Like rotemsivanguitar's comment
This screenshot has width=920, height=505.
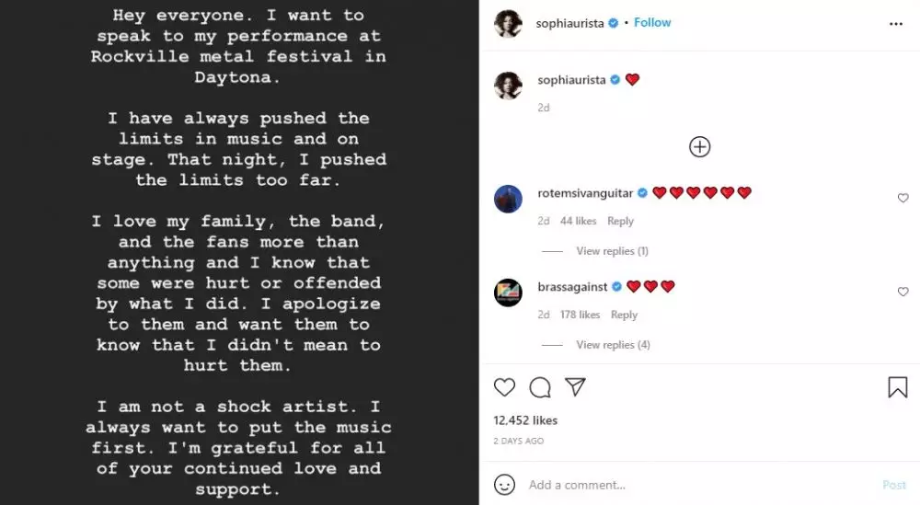903,198
